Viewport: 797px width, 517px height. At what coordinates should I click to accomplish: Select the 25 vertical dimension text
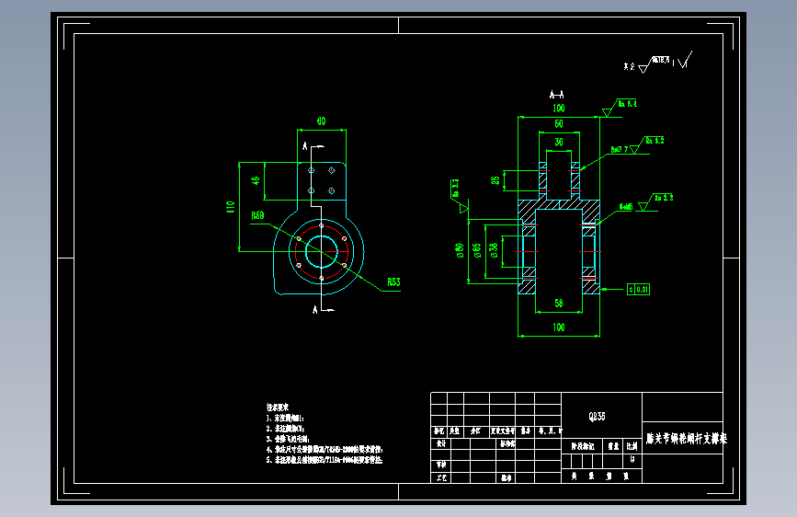(x=495, y=180)
